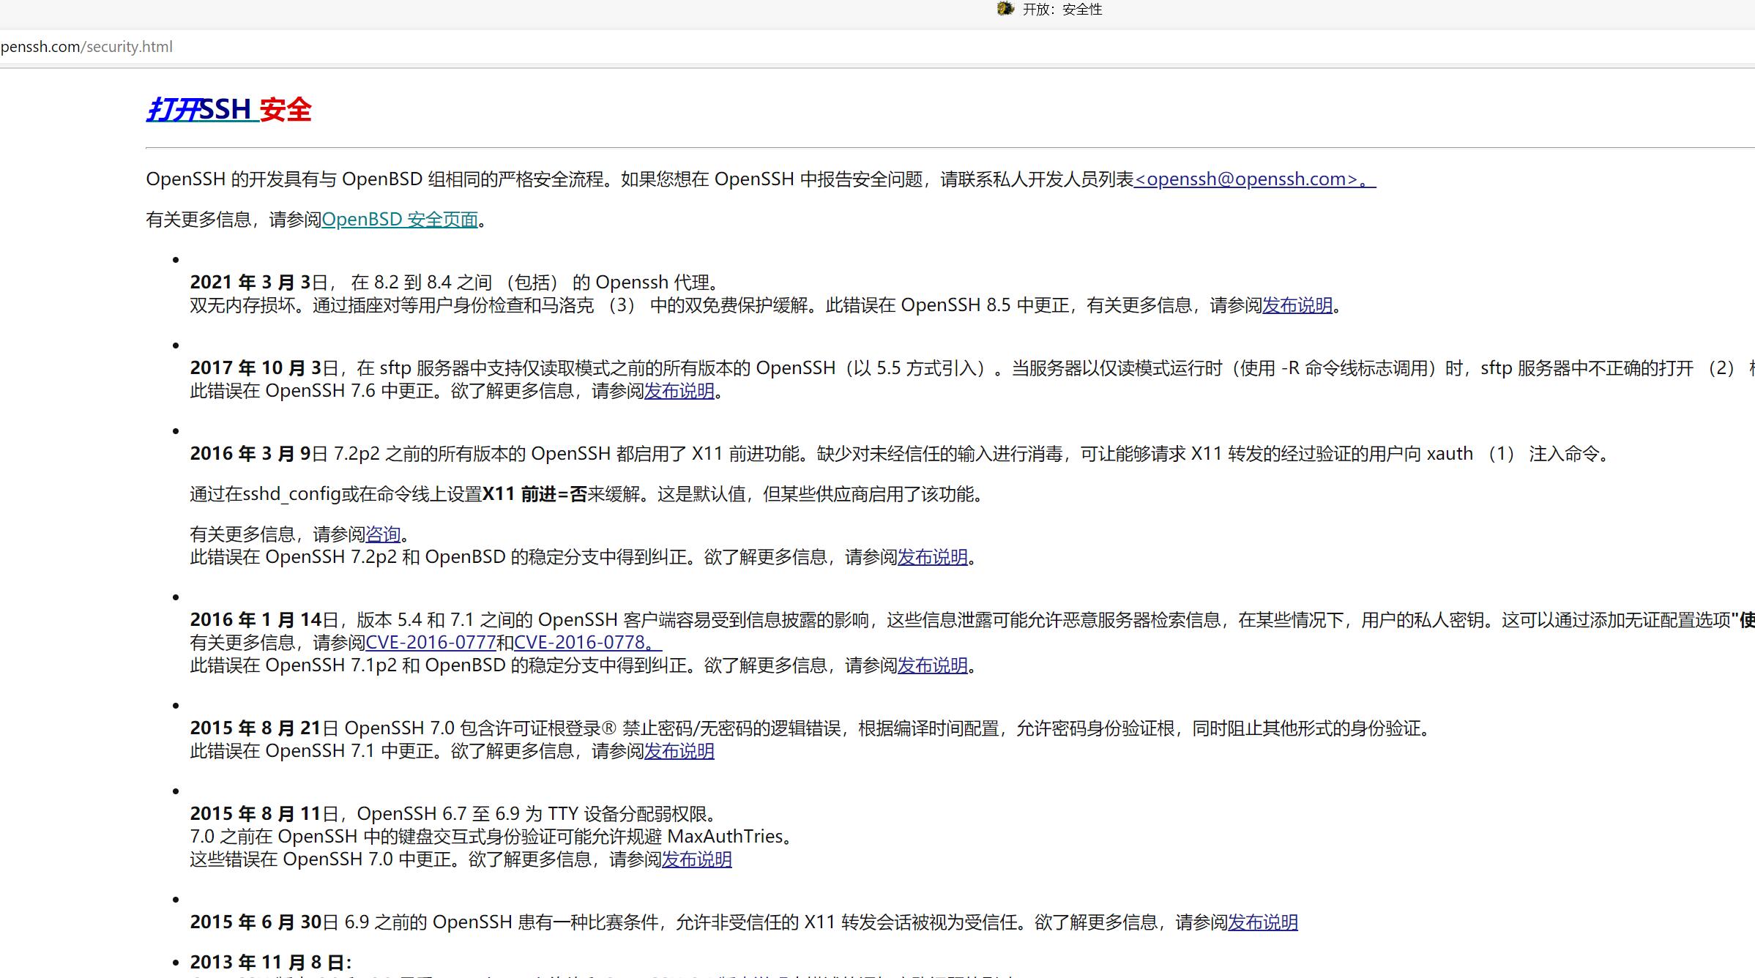Open 发布说明 link in 2015 年 6 月 30 entry
Image resolution: width=1755 pixels, height=978 pixels.
pyautogui.click(x=1263, y=922)
